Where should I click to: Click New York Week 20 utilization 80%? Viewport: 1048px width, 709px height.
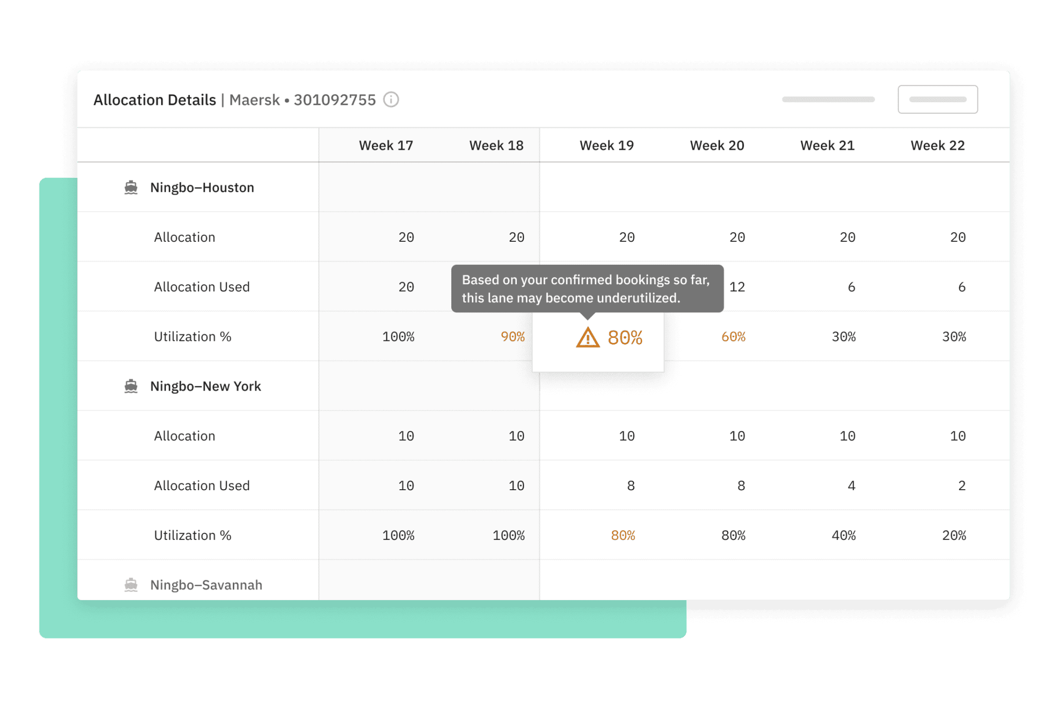coord(733,535)
